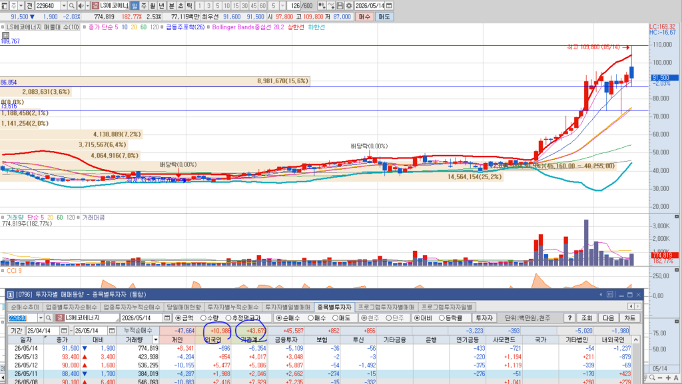Click the 조회 query button
The height and width of the screenshot is (384, 682).
[587, 318]
